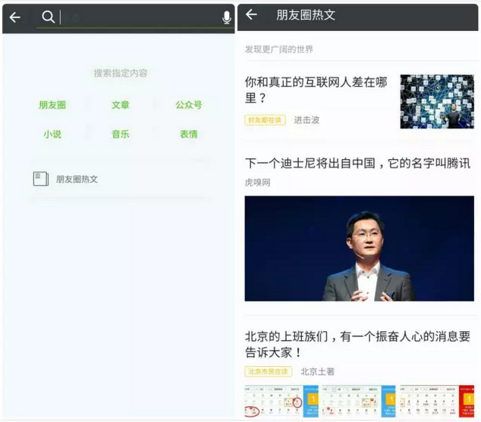Go back from 朋友圈热文 page
Viewport: 481px width, 422px height.
point(251,14)
